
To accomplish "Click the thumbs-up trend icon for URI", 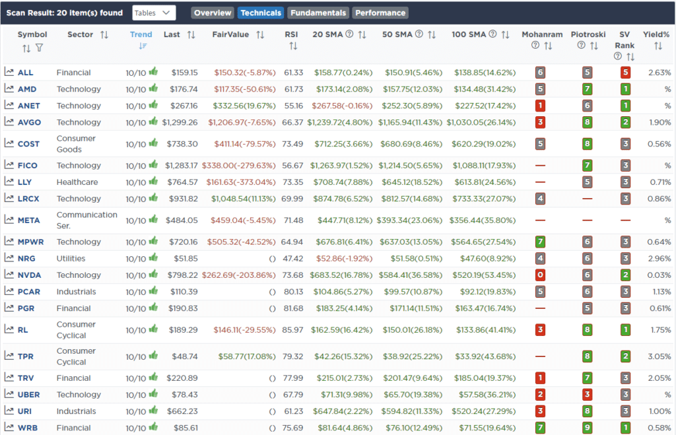I will pos(153,411).
